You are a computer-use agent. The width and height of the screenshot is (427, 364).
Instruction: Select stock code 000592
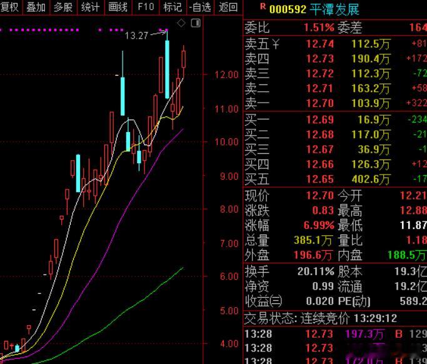pyautogui.click(x=288, y=9)
